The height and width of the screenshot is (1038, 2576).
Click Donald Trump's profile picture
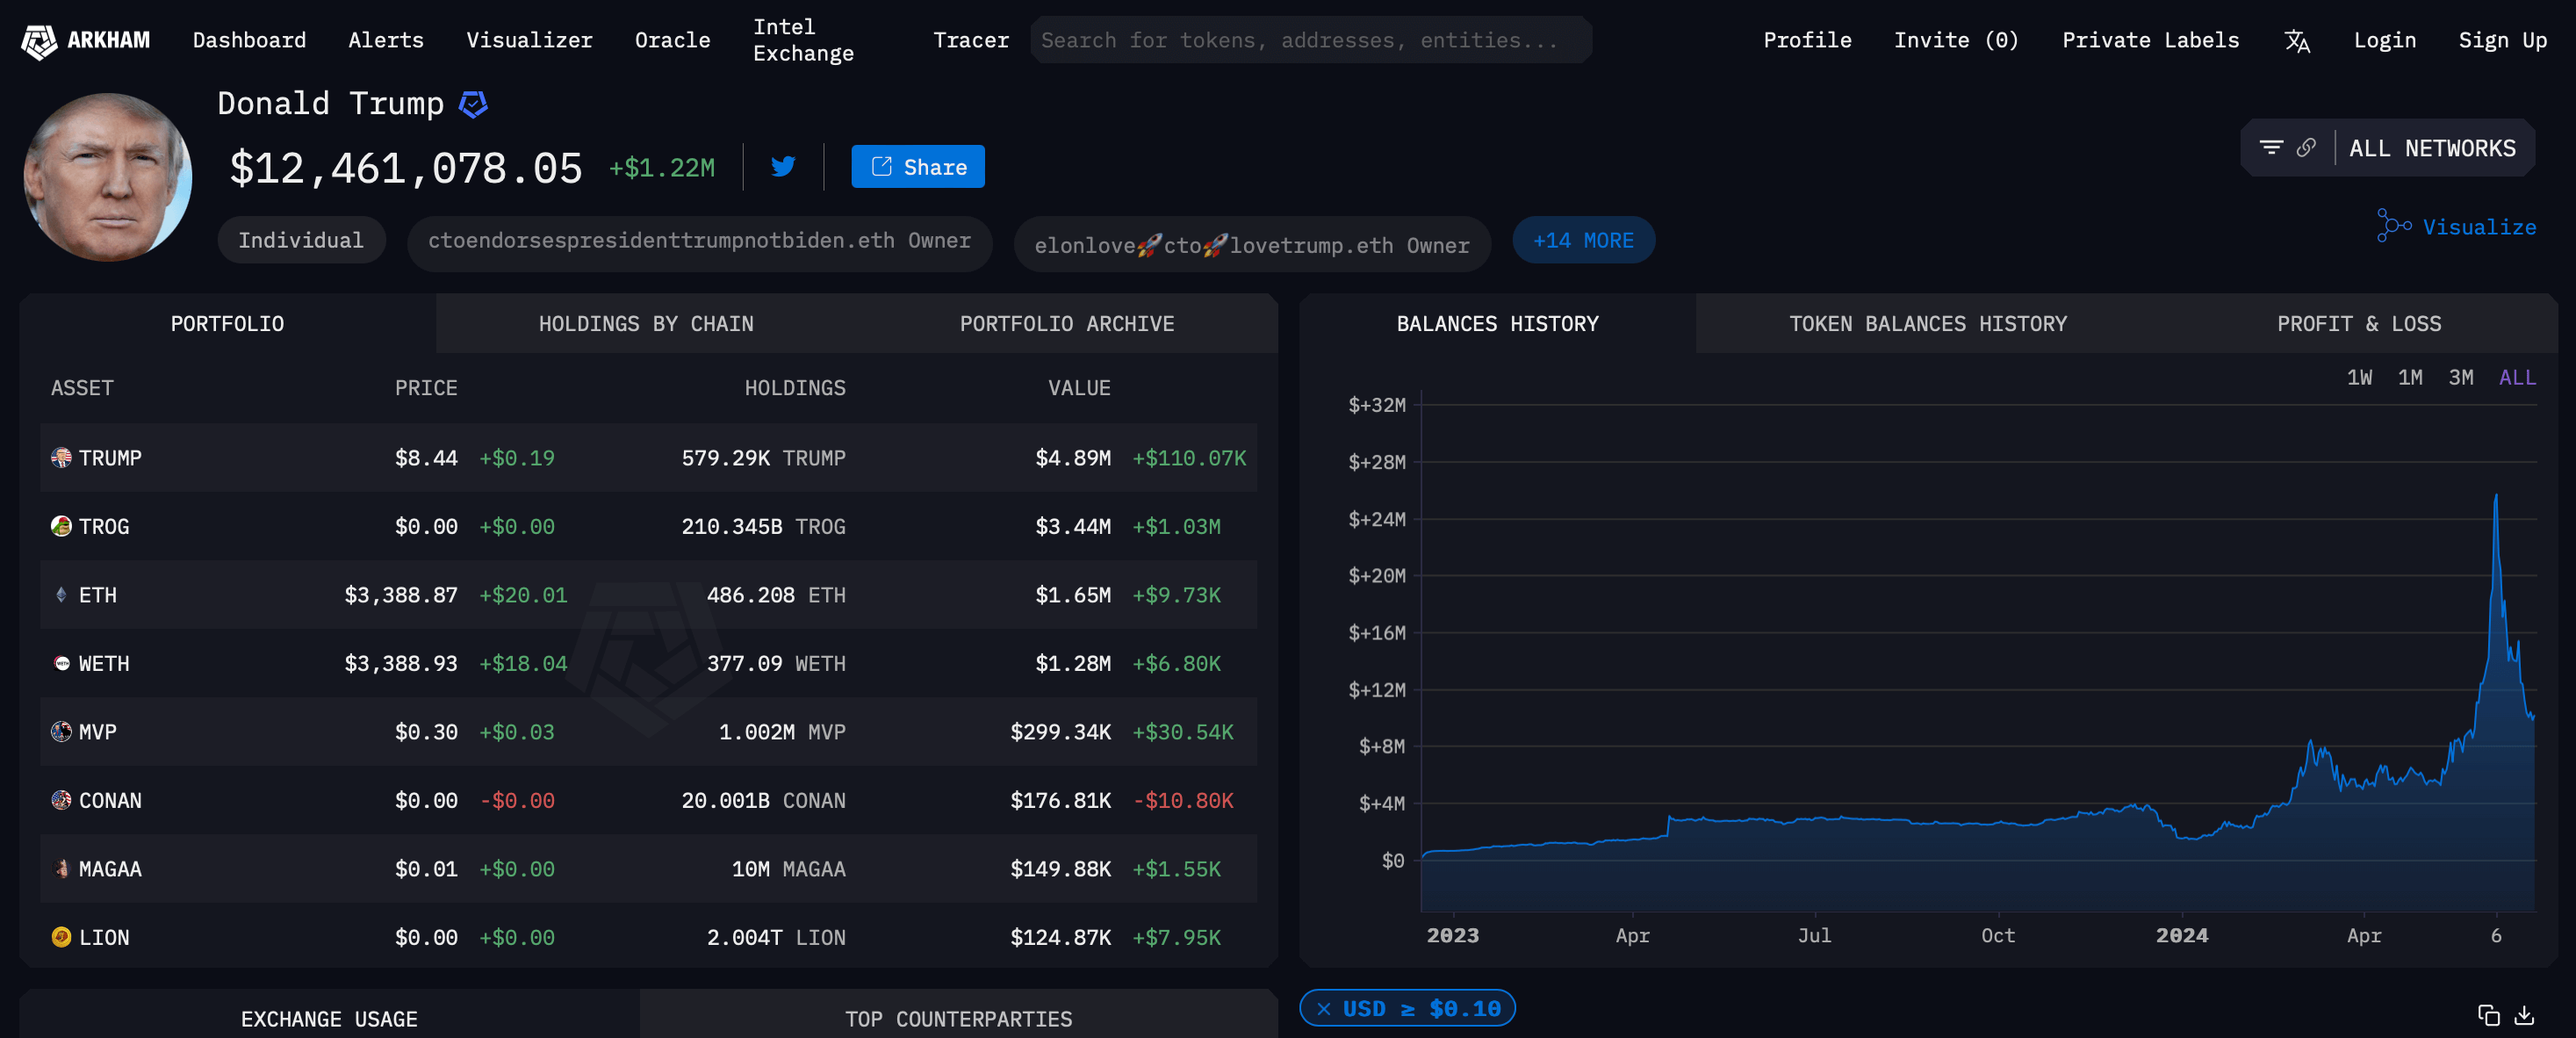(107, 178)
